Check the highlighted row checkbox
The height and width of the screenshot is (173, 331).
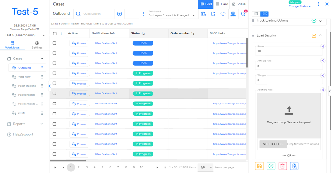[55, 93]
